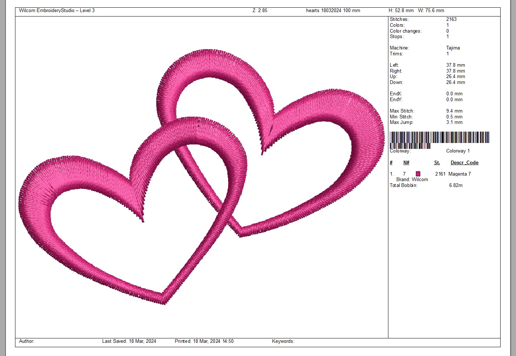Click the St. column header
This screenshot has height=356, width=516.
[437, 162]
